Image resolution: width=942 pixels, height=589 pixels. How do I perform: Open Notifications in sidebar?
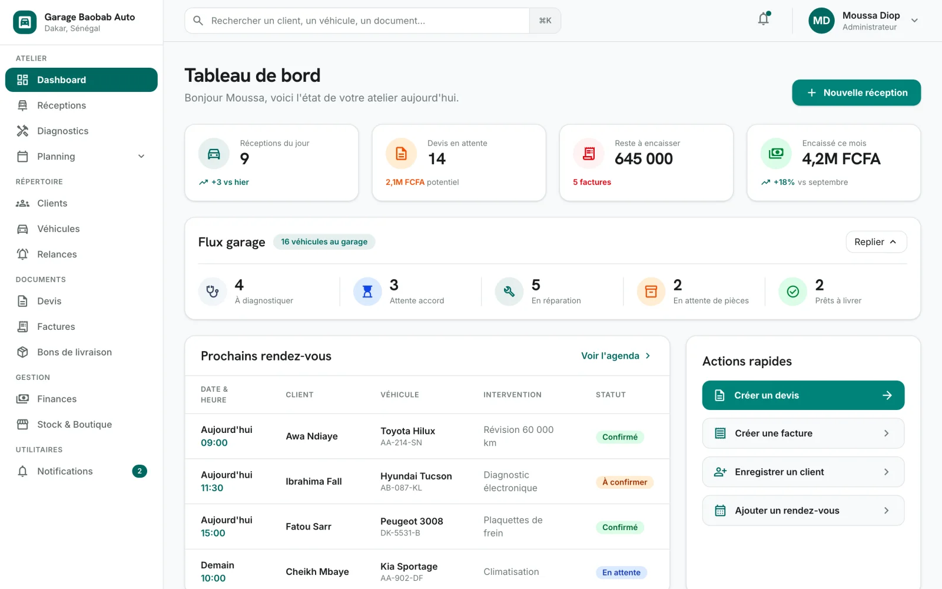[x=81, y=471]
